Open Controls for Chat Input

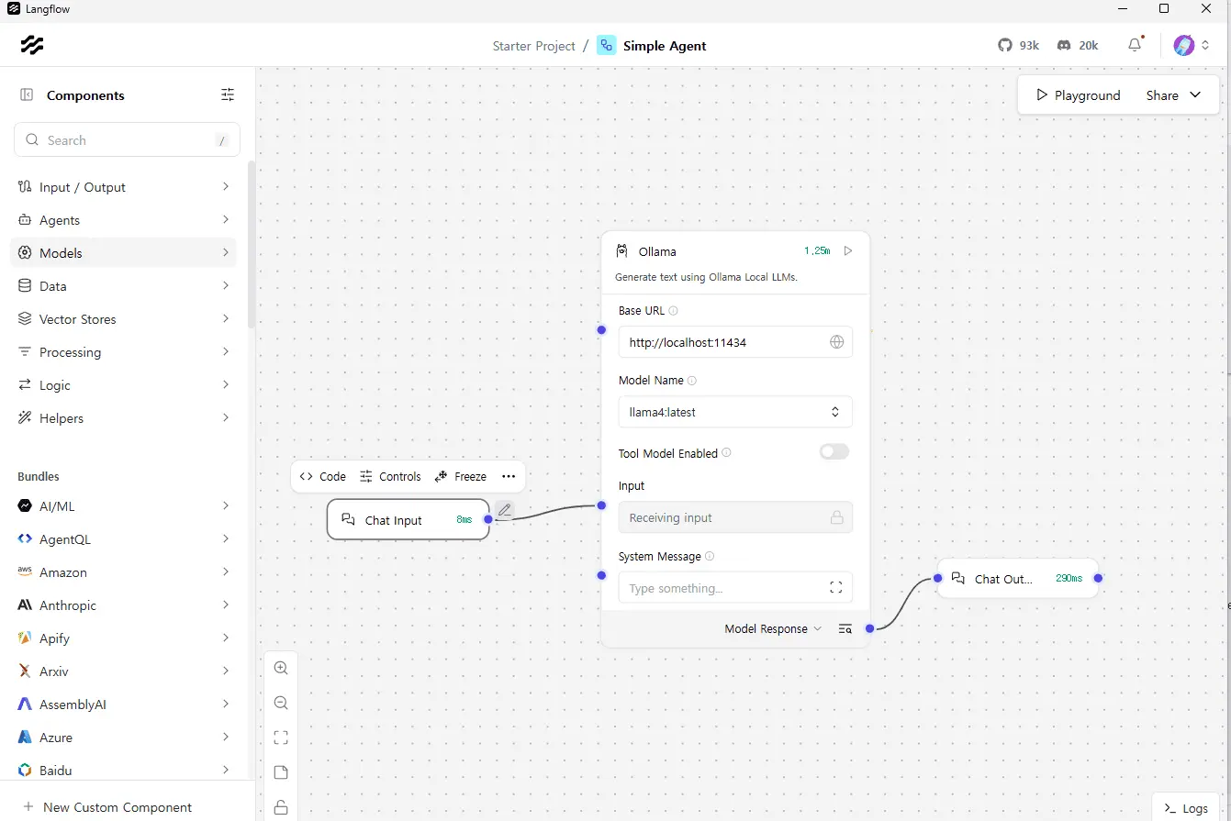click(390, 476)
